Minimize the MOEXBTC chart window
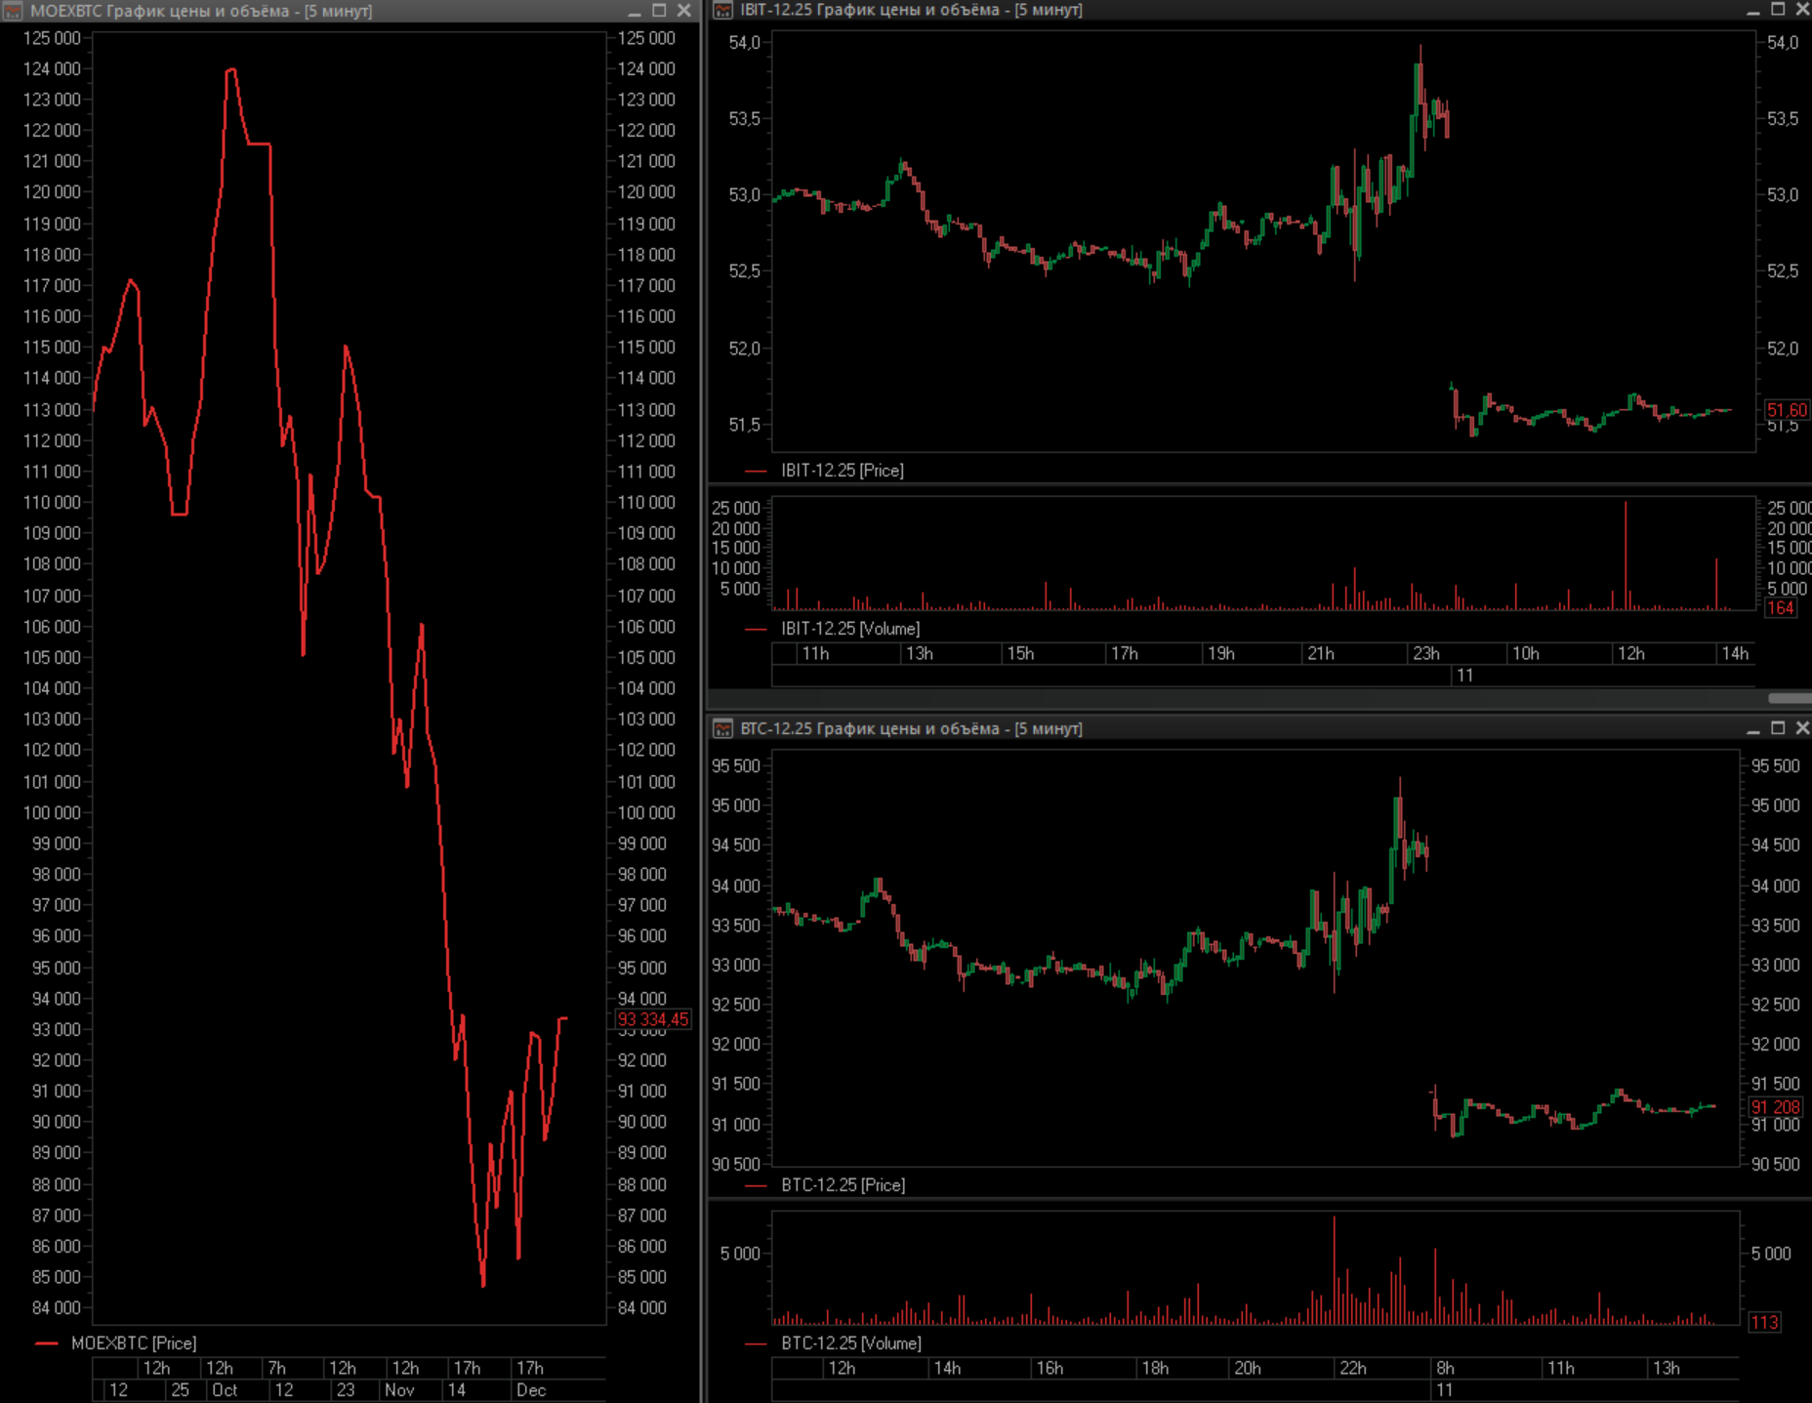The image size is (1812, 1403). (634, 11)
